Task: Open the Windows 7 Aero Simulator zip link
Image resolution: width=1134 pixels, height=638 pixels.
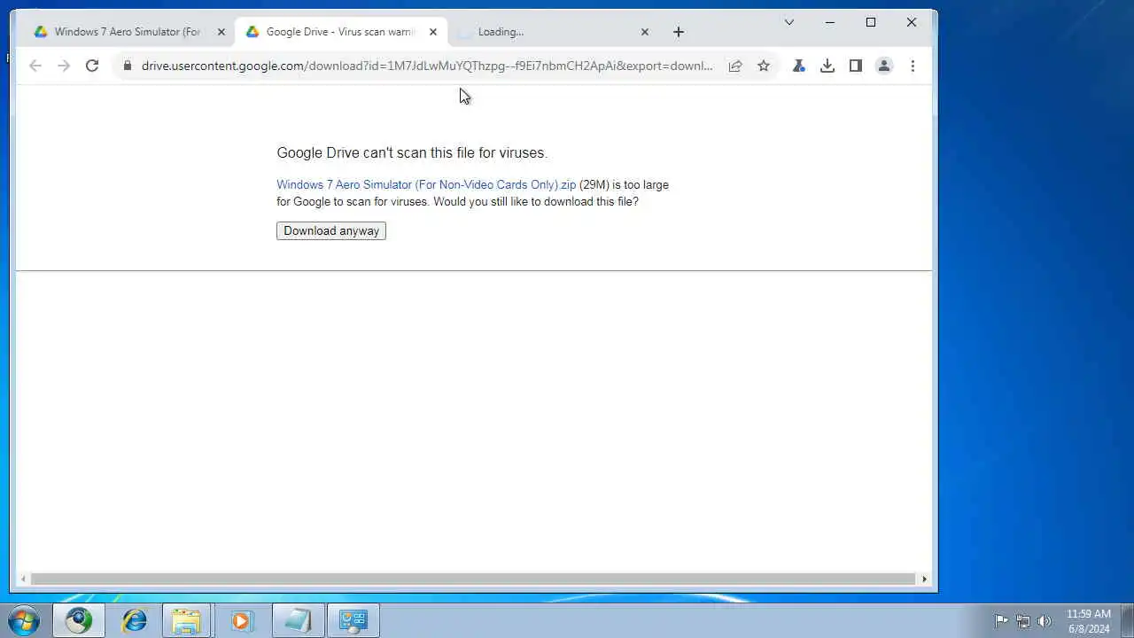Action: click(x=426, y=184)
